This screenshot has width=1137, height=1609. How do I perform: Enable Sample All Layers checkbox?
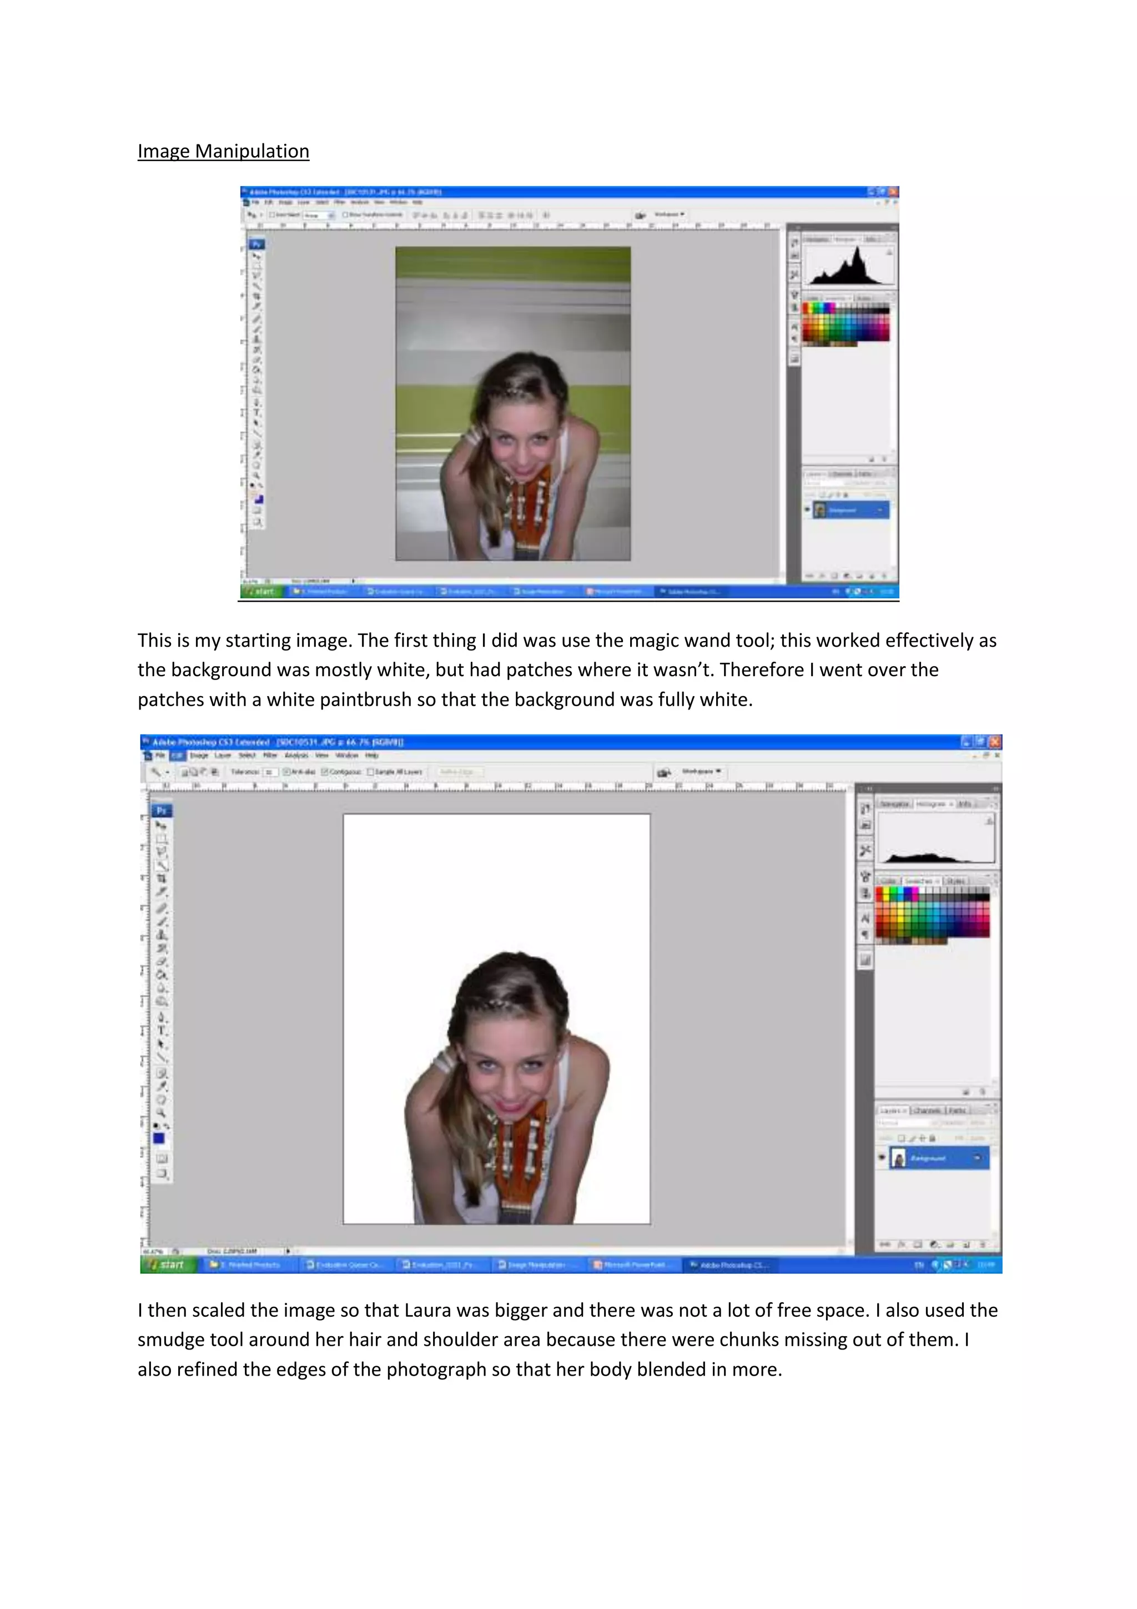pos(371,772)
